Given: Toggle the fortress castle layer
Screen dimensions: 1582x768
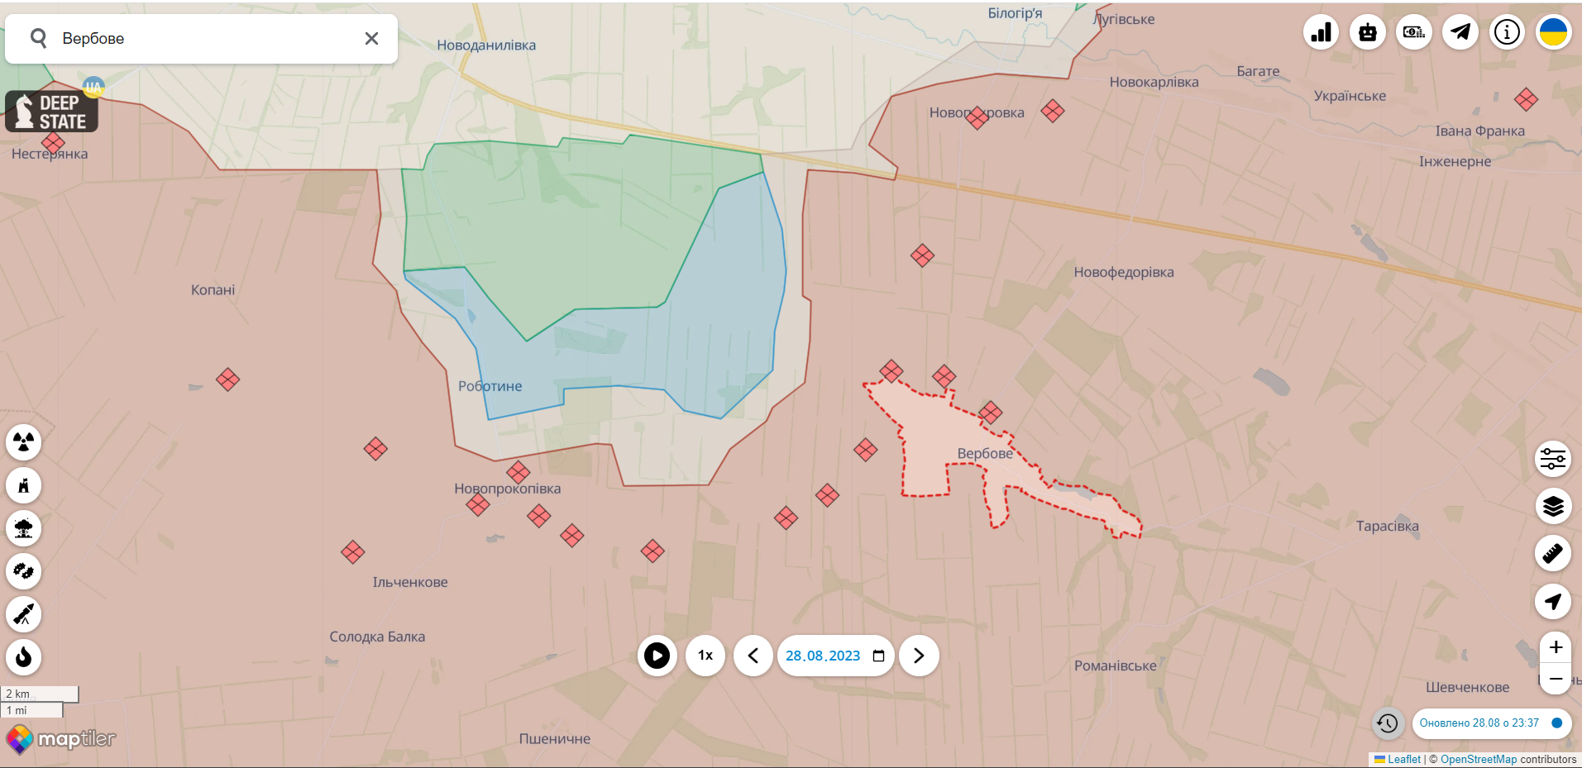Looking at the screenshot, I should [24, 485].
